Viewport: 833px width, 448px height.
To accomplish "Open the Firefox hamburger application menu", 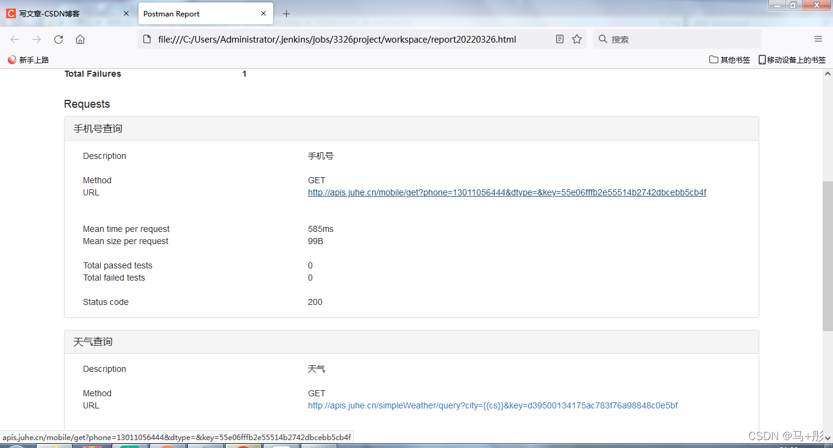I will (818, 39).
